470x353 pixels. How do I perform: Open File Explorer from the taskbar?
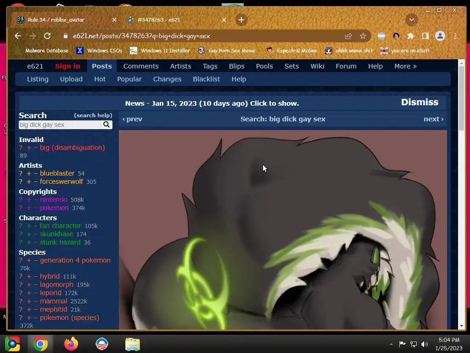coord(133,344)
